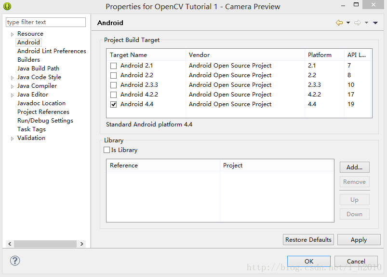Click the tree horizontal scrollbar thumb
The width and height of the screenshot is (387, 277).
(45, 244)
